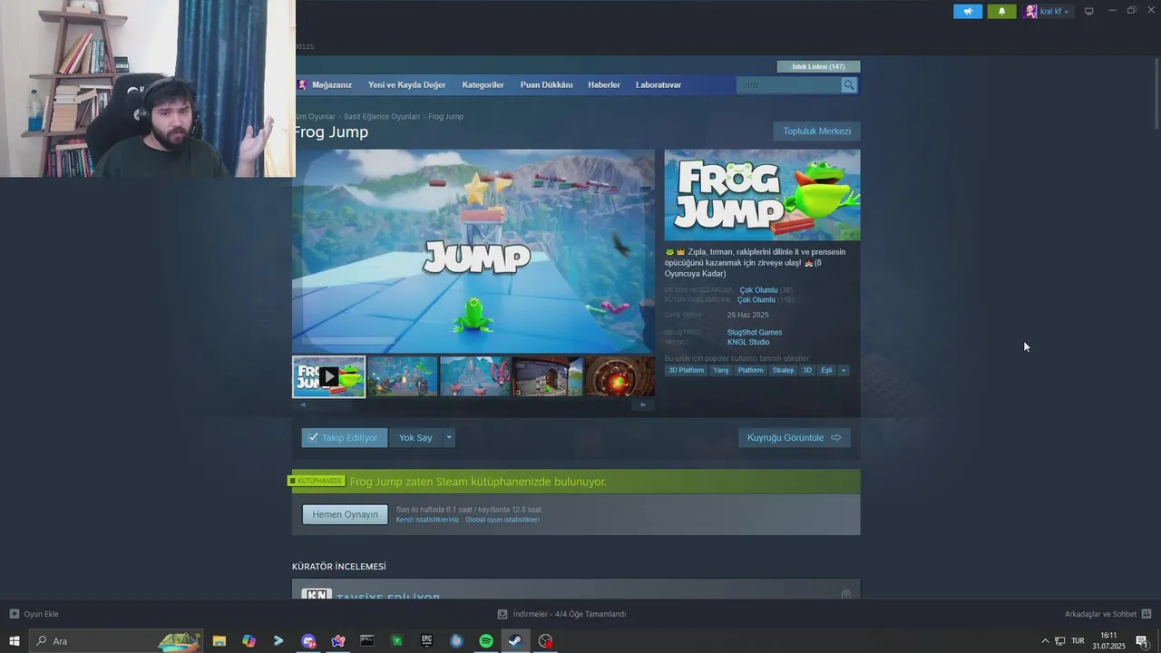
Task: Open the KNGL Studio publisher link
Action: [748, 342]
